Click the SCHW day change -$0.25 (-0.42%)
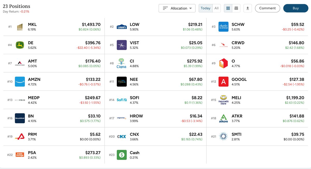 [293, 30]
